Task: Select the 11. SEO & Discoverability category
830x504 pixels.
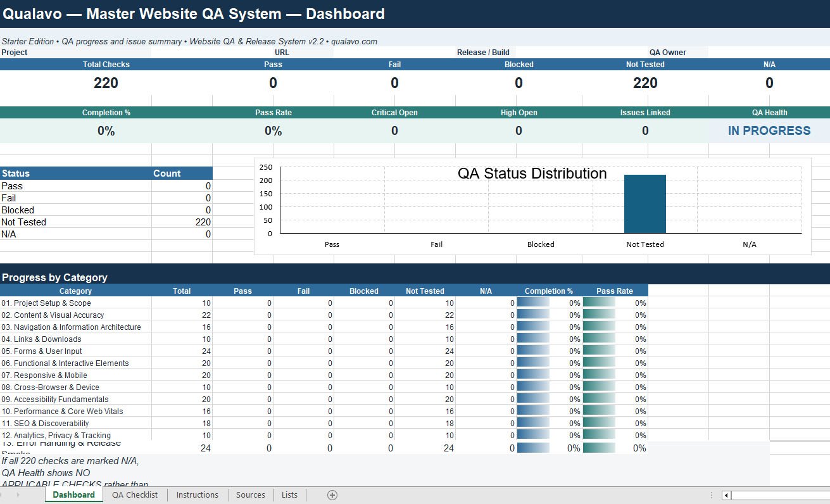Action: tap(75, 424)
